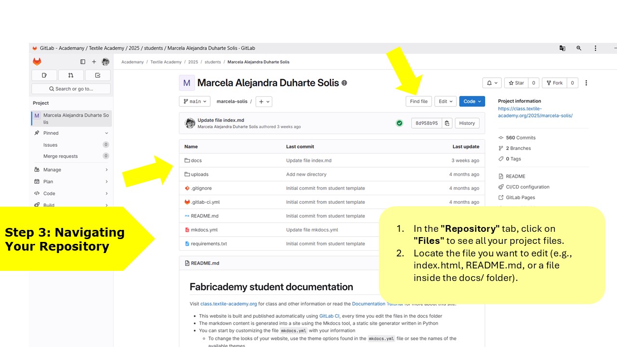Open the merge requests shortcut icon
Screen dimensions: 617x347
(71, 75)
